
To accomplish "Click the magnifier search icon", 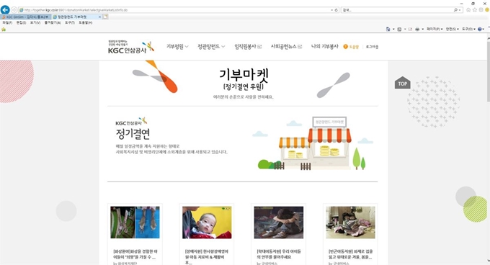I will click(455, 10).
